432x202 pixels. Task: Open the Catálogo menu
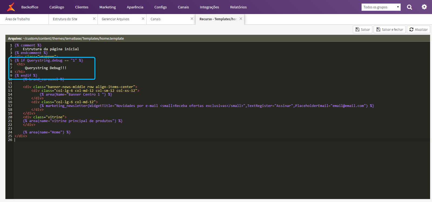[x=57, y=7]
